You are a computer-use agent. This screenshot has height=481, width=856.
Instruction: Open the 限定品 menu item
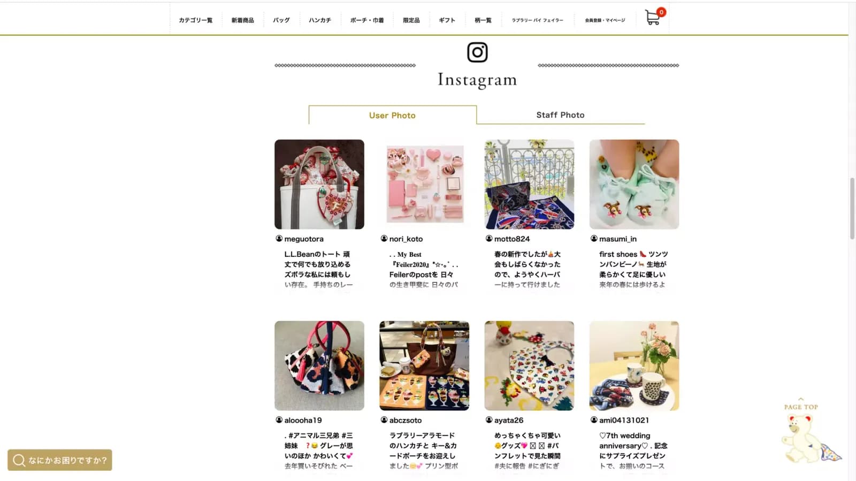pos(411,20)
